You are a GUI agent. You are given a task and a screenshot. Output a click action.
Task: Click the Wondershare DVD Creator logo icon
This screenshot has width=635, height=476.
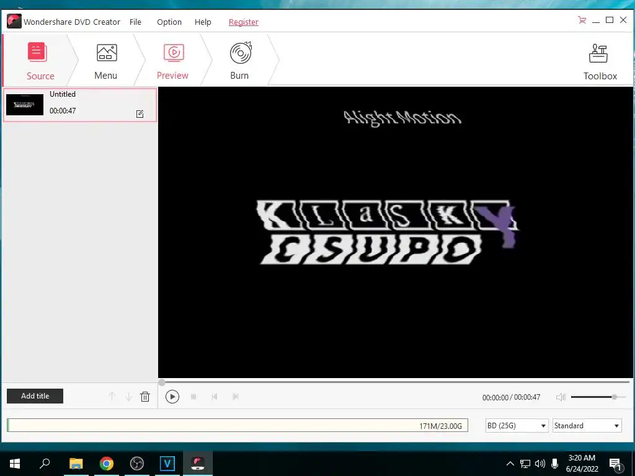click(x=14, y=21)
